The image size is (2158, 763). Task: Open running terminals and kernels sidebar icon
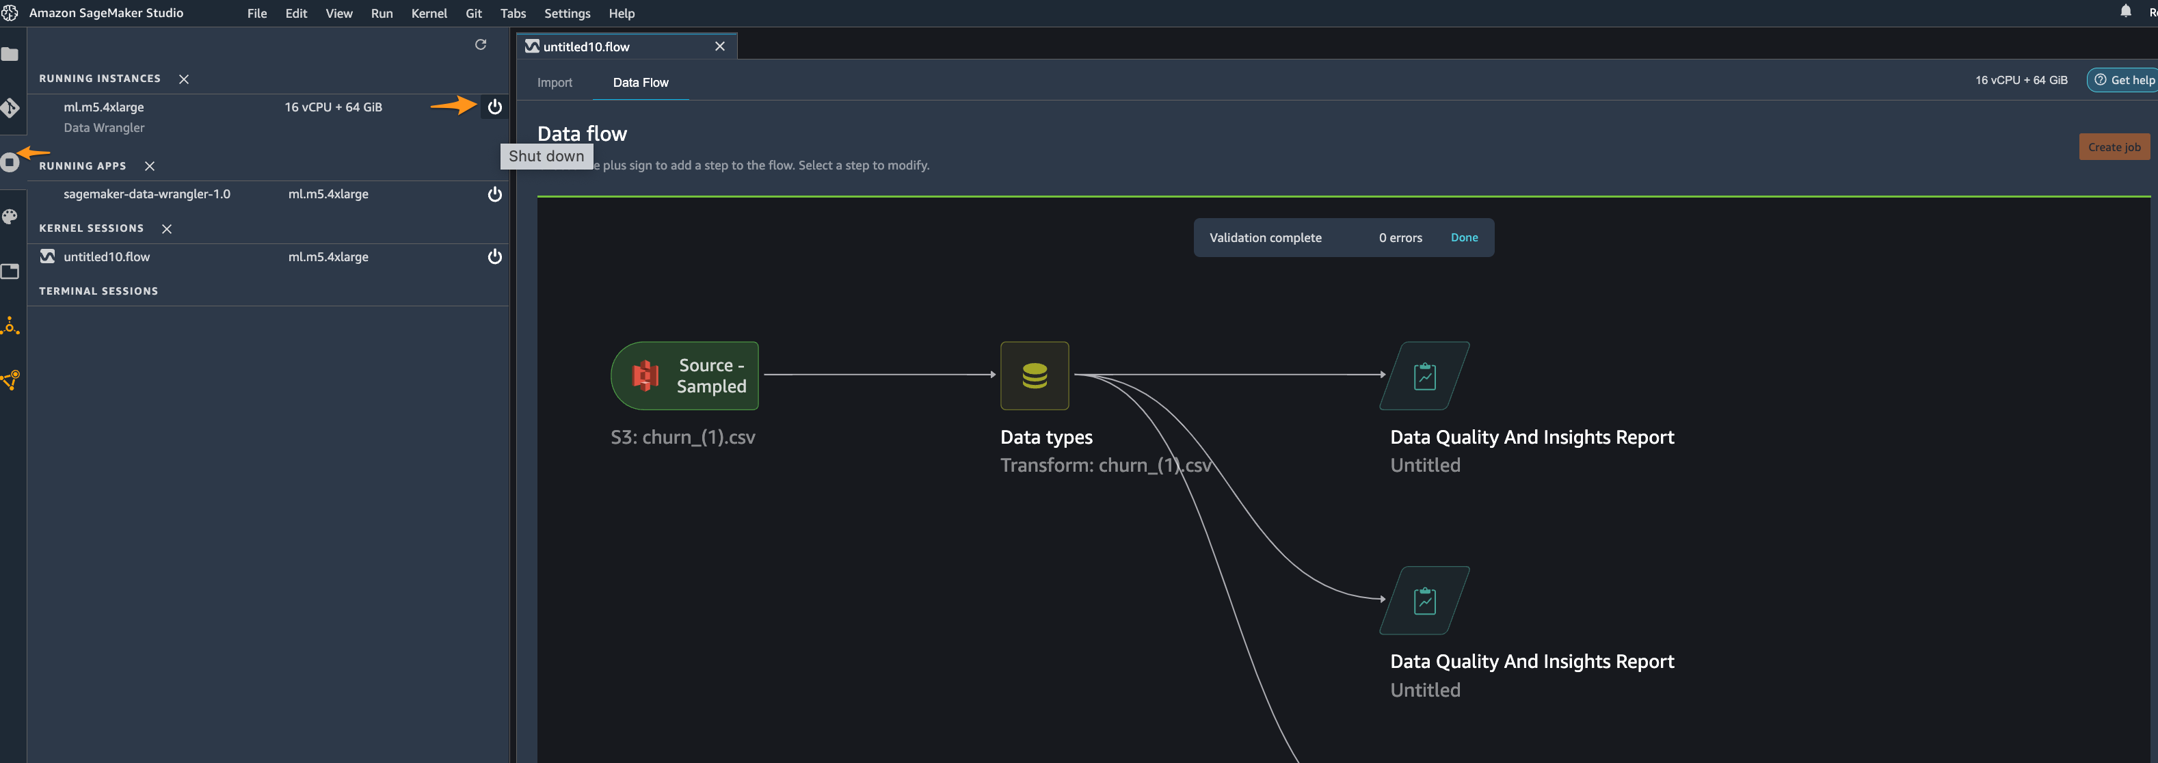[x=10, y=163]
